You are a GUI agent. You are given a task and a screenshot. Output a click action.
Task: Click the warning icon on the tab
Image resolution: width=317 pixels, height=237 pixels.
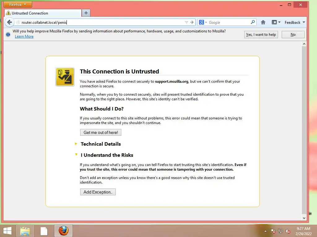coord(8,13)
